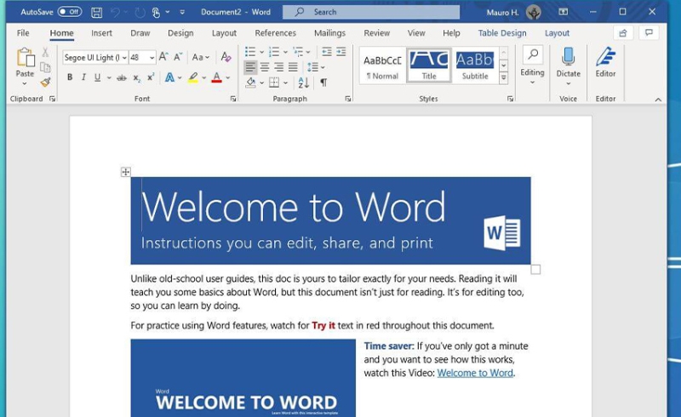Switch to the Insert tab
This screenshot has width=681, height=417.
point(101,33)
